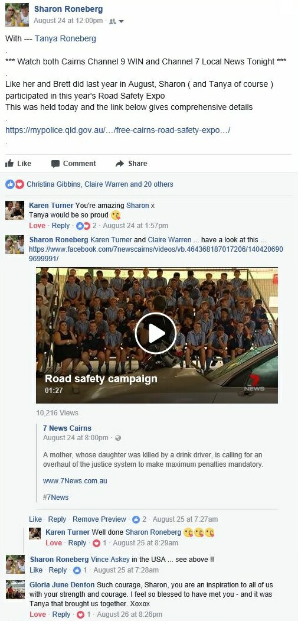Click Reply under Karen Turner's first comment
Screen dimensions: 298x621
[61, 226]
